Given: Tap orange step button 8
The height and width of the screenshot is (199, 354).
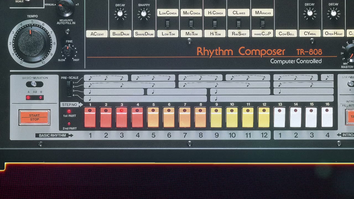Looking at the screenshot, I should coord(201,117).
